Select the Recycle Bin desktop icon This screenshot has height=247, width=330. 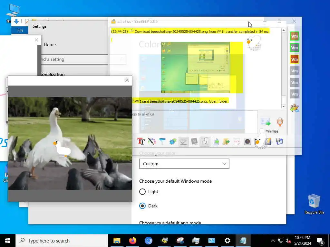point(314,204)
